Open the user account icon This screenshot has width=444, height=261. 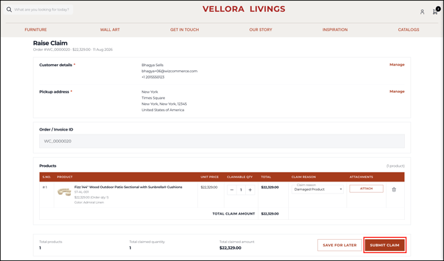pyautogui.click(x=422, y=12)
